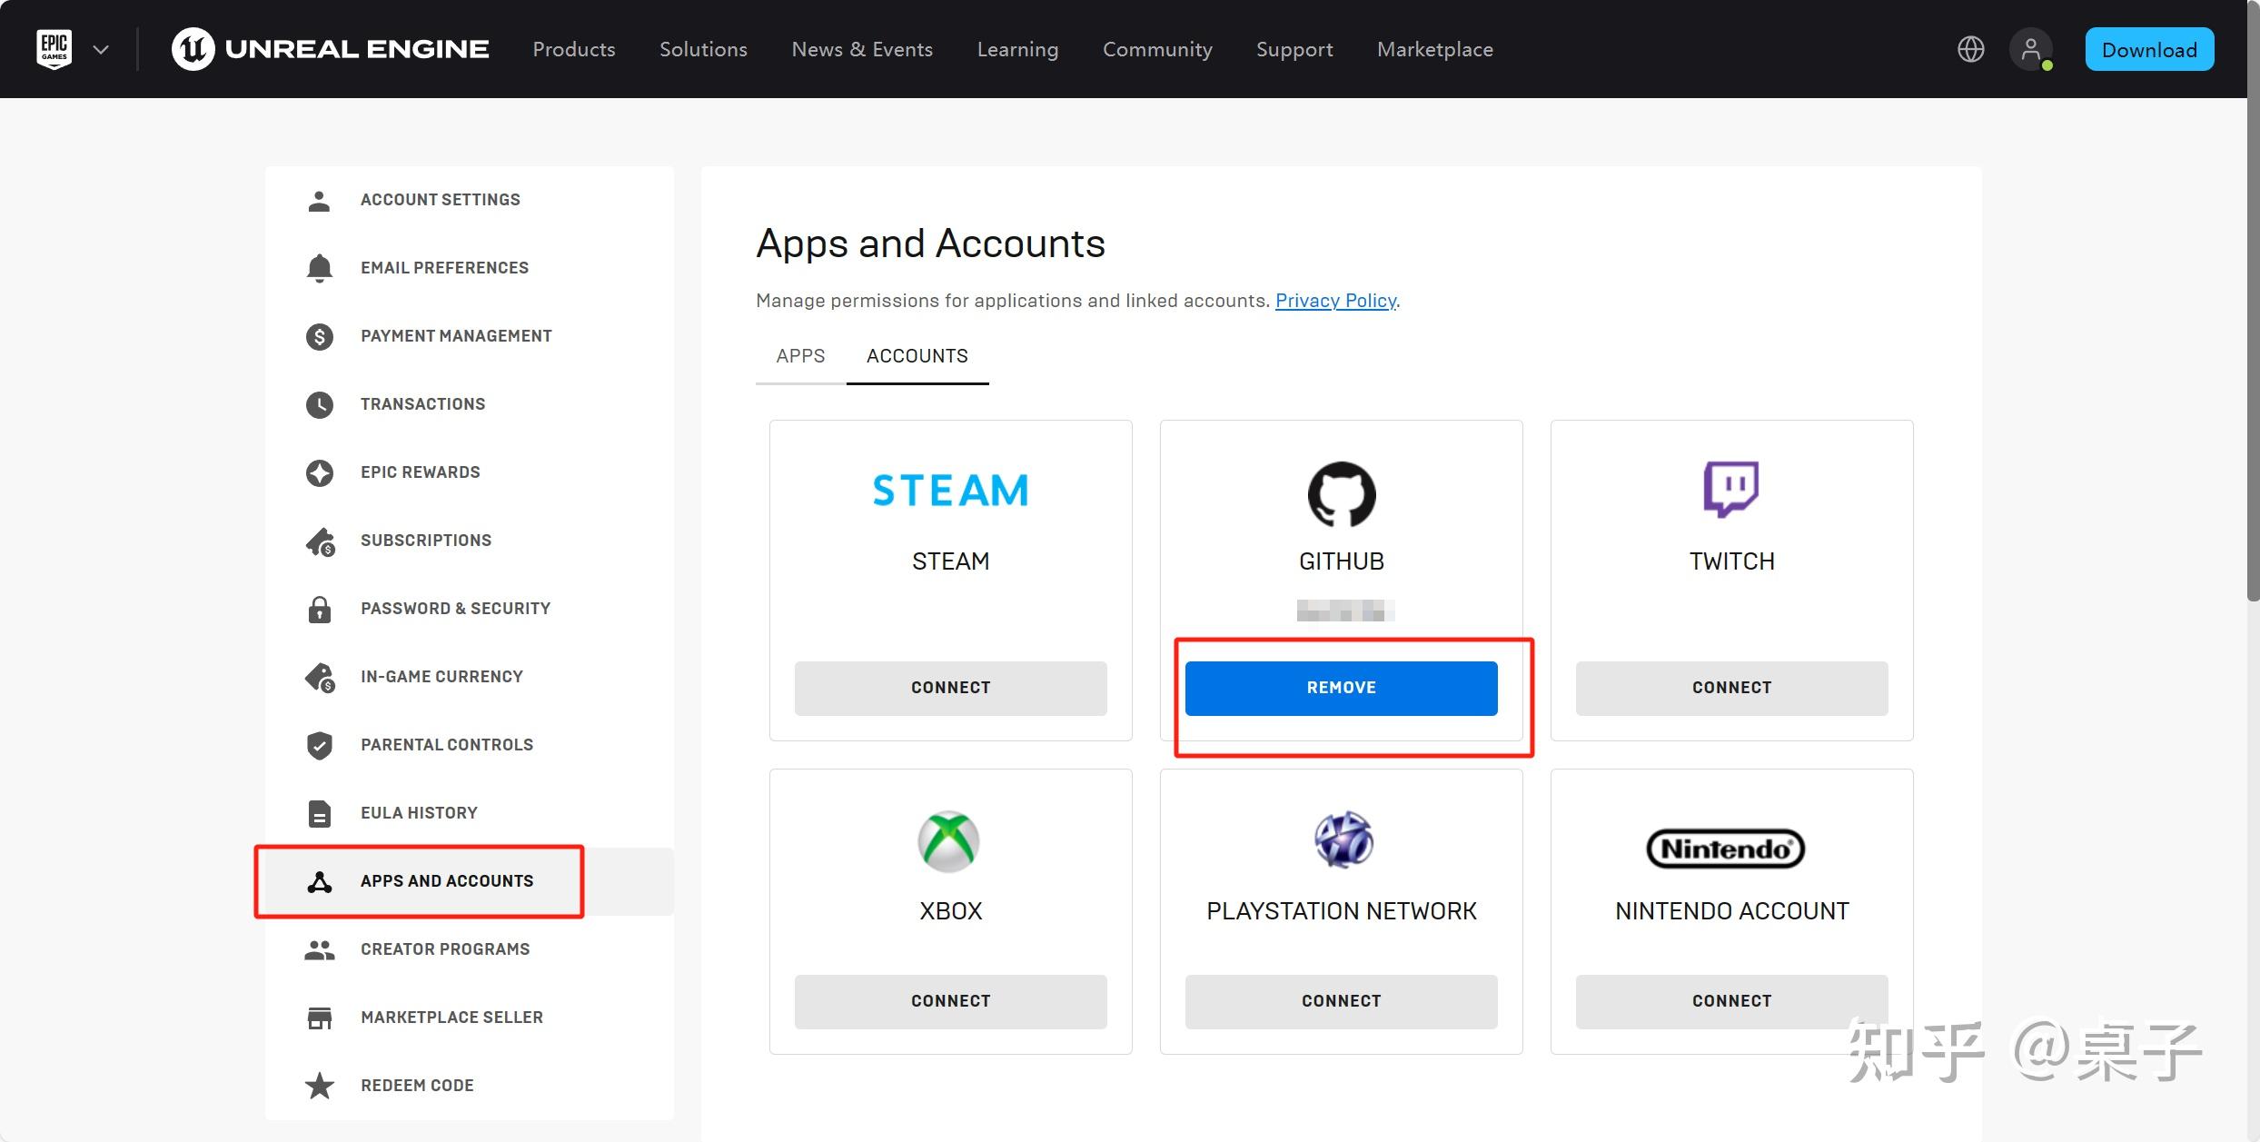Click the Xbox icon
The width and height of the screenshot is (2260, 1142).
tap(949, 840)
